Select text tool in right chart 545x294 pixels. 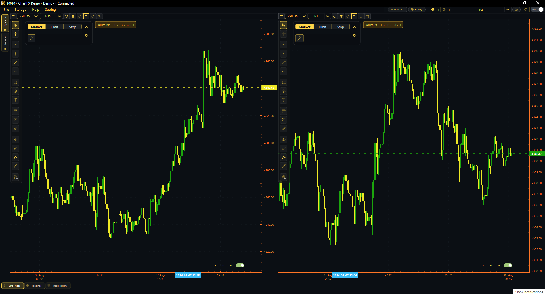pyautogui.click(x=284, y=100)
